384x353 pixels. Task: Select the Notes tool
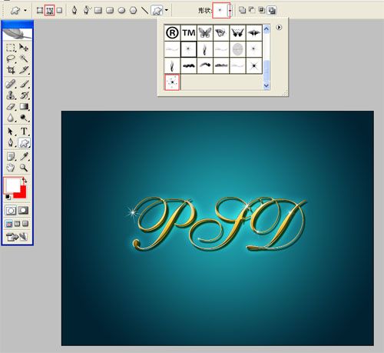[x=11, y=156]
